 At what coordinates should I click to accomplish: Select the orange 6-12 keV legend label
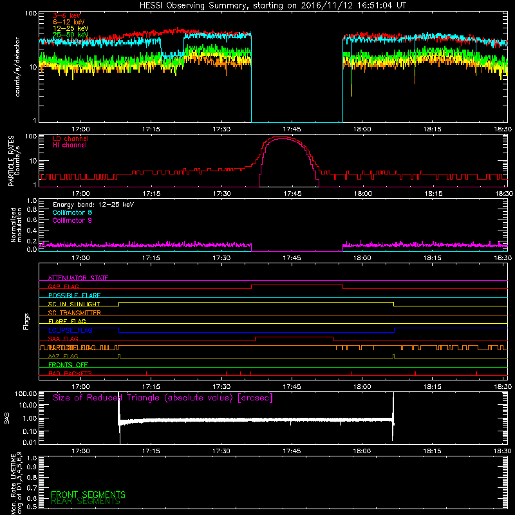pyautogui.click(x=69, y=22)
